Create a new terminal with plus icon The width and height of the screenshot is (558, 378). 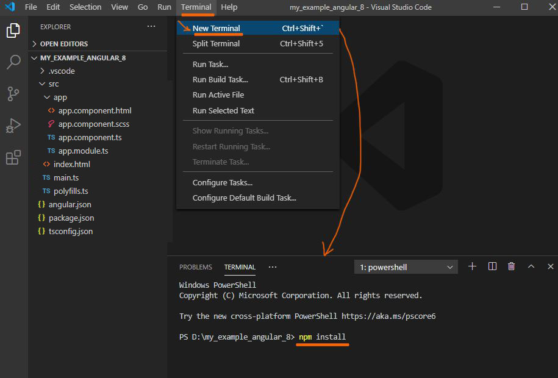tap(472, 266)
